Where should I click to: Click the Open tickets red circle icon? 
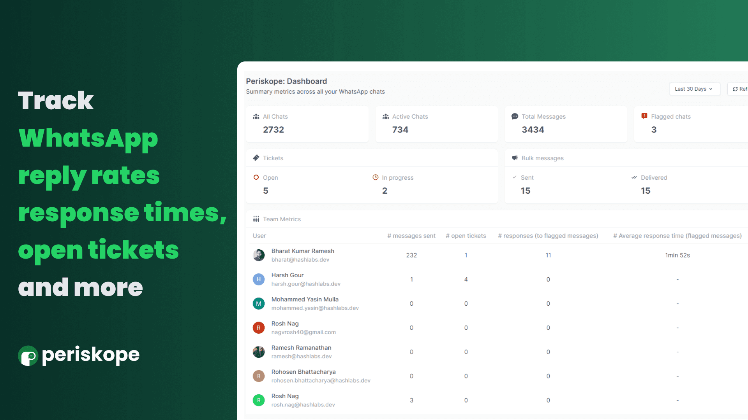click(x=256, y=177)
